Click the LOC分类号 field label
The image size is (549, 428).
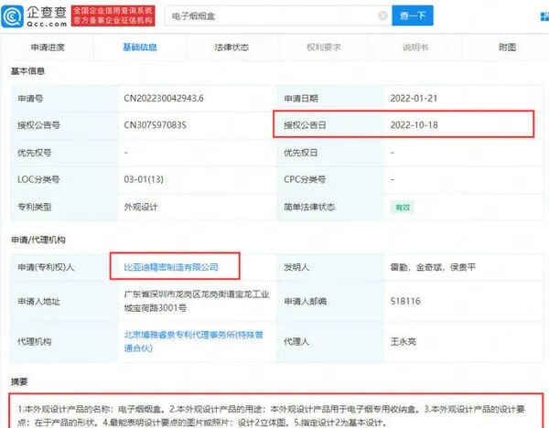(x=38, y=179)
